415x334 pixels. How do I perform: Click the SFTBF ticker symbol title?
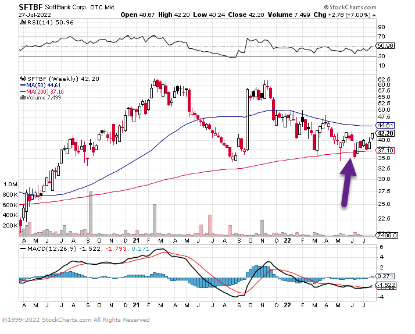(30, 7)
